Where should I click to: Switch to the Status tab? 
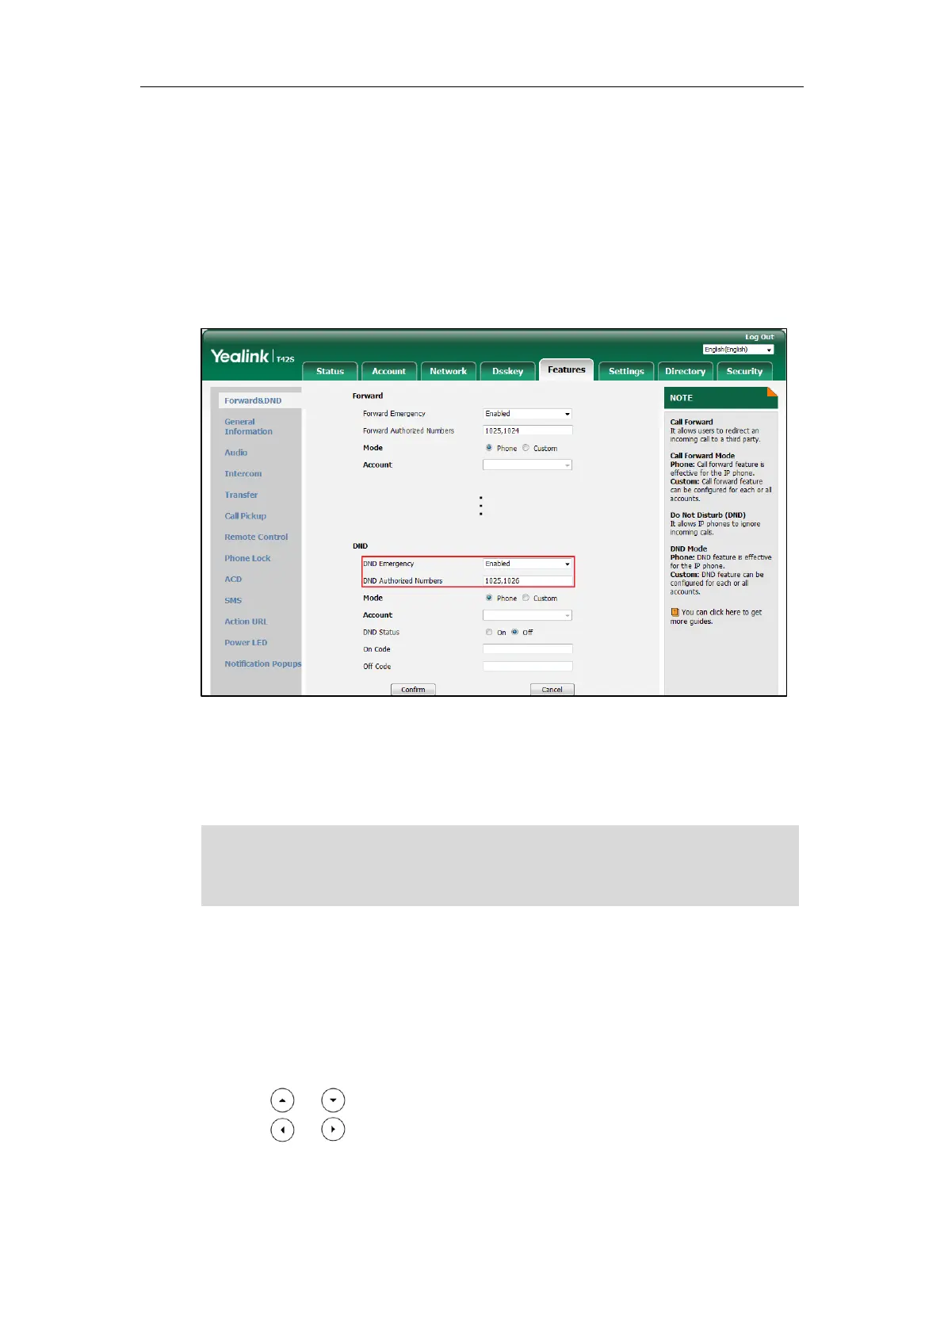click(331, 371)
